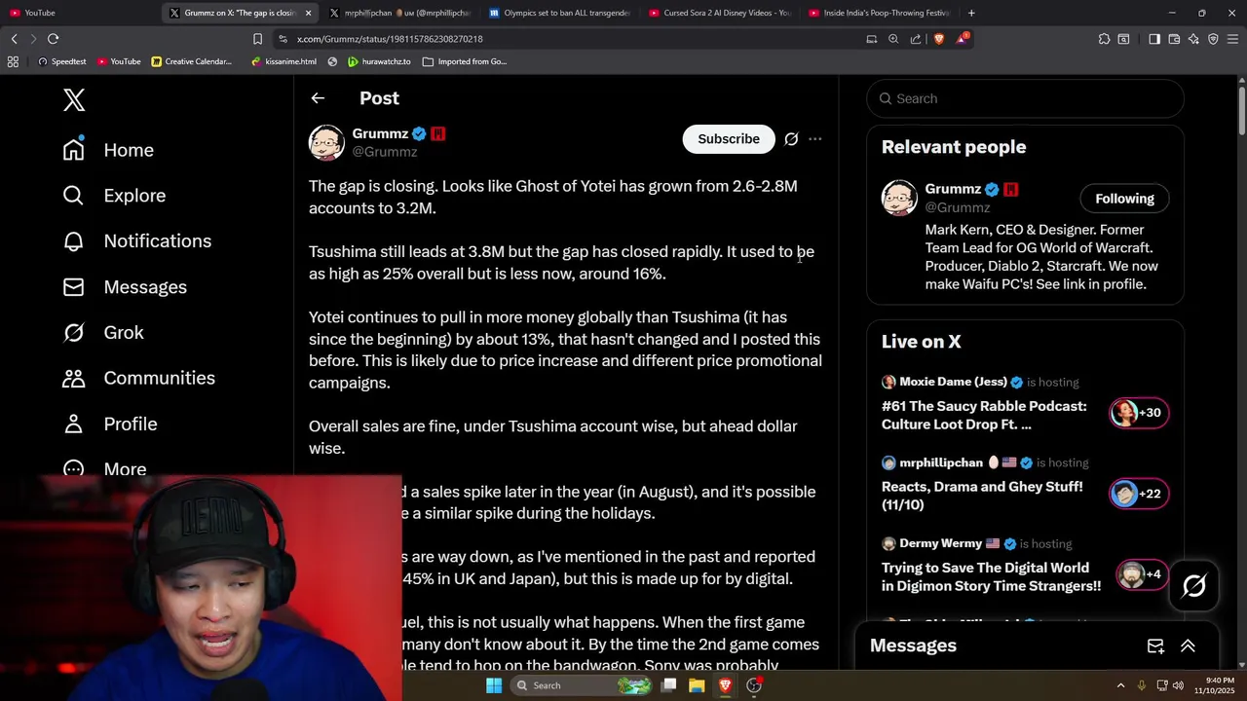Open Grummz name under Relevant people

pyautogui.click(x=953, y=189)
